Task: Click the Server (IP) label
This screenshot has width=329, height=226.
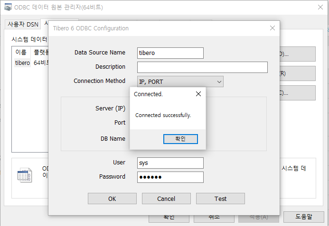Action: pos(110,108)
